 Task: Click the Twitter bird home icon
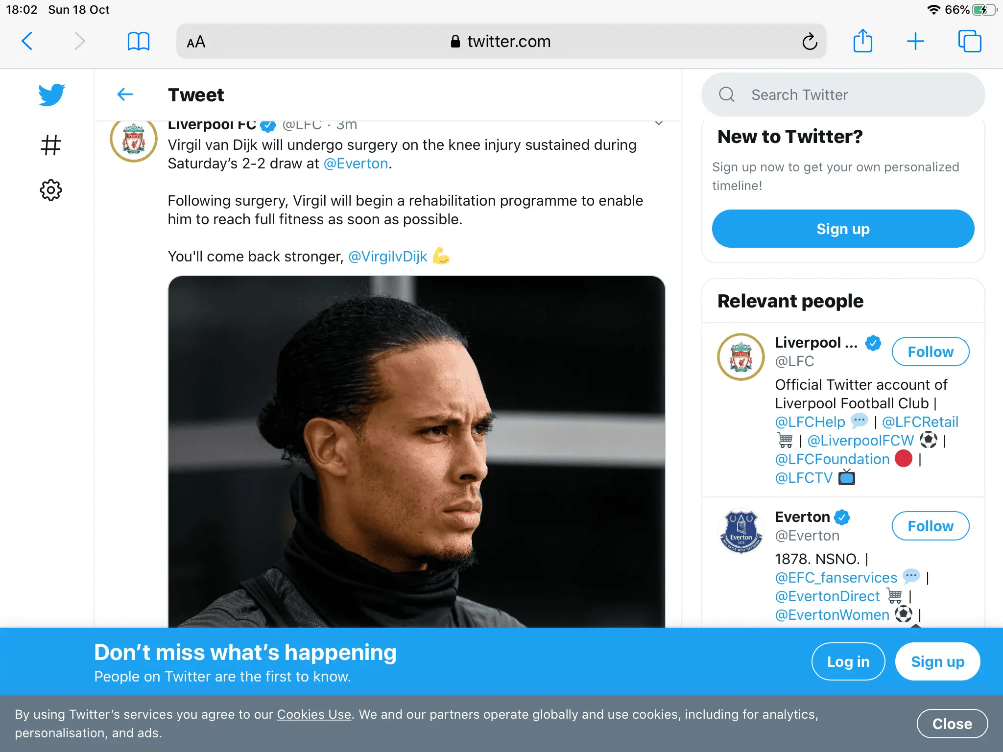[x=51, y=94]
